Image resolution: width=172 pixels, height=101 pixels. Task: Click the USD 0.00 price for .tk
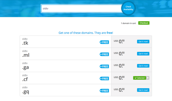tap(119, 42)
